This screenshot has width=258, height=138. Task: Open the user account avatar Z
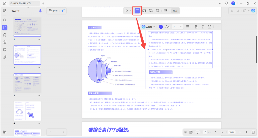tap(233, 3)
